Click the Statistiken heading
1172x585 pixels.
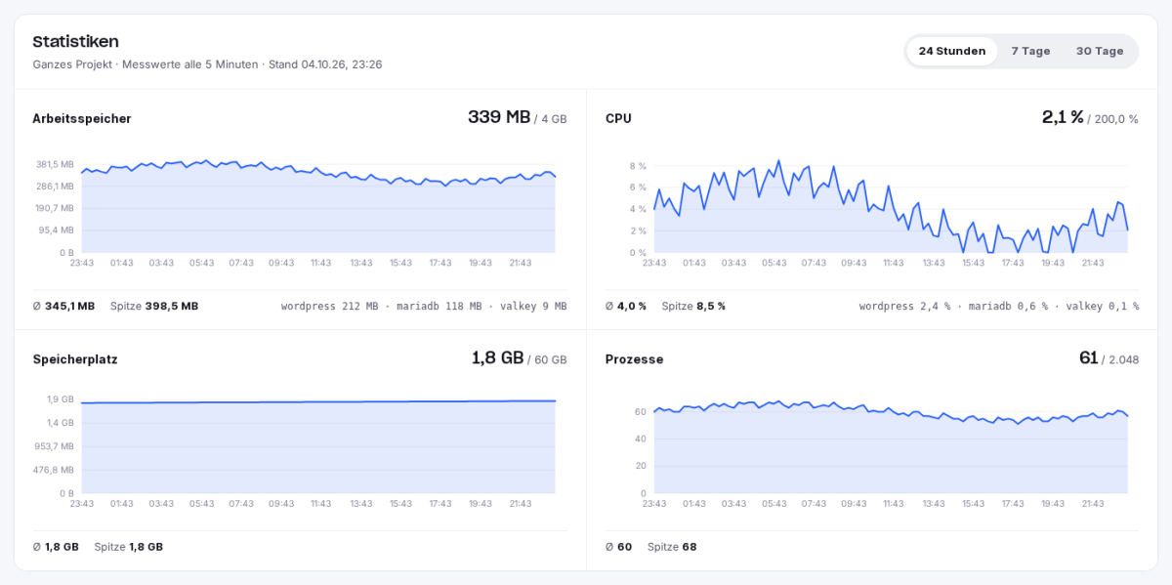[76, 41]
